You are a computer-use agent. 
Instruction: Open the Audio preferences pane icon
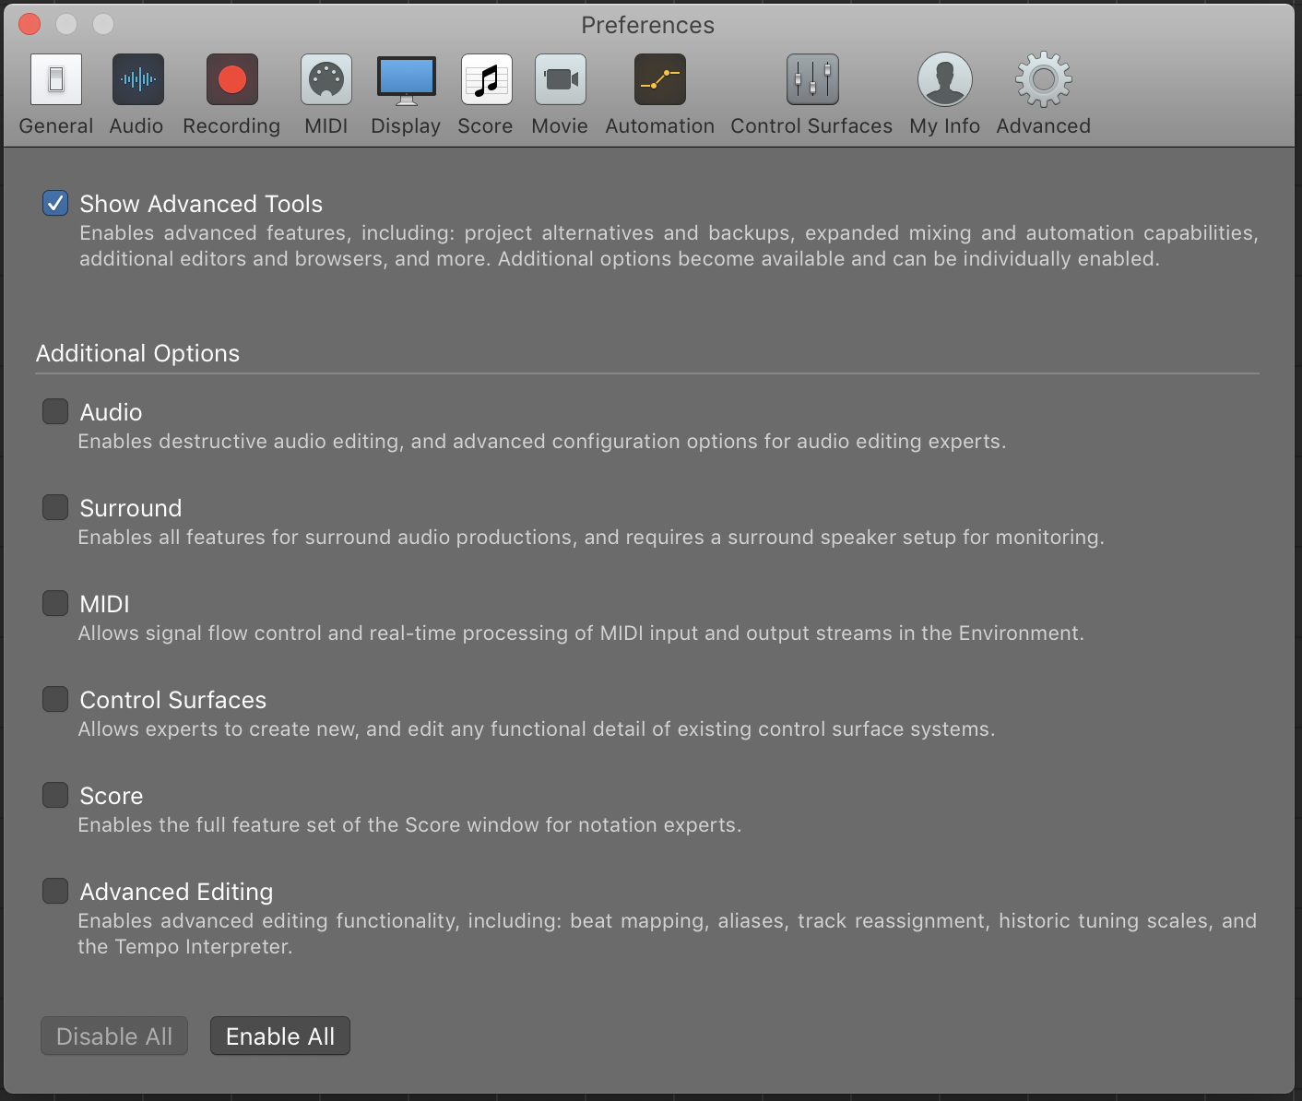(136, 79)
